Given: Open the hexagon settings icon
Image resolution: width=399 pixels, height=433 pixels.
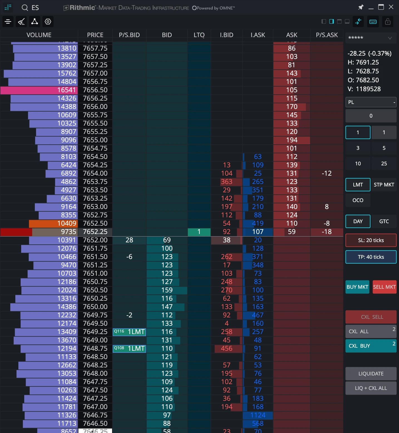Looking at the screenshot, I should 48,22.
